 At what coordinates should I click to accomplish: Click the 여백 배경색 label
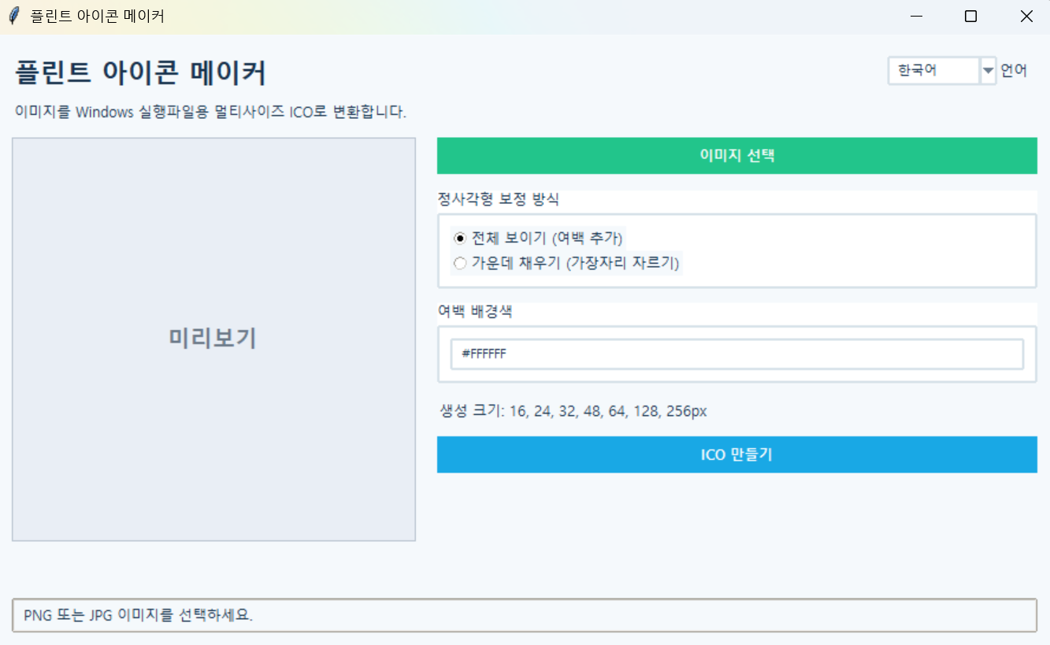(475, 311)
